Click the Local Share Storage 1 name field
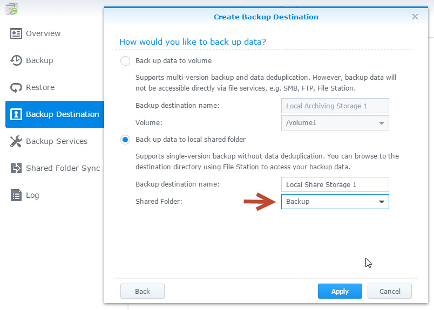 (335, 184)
